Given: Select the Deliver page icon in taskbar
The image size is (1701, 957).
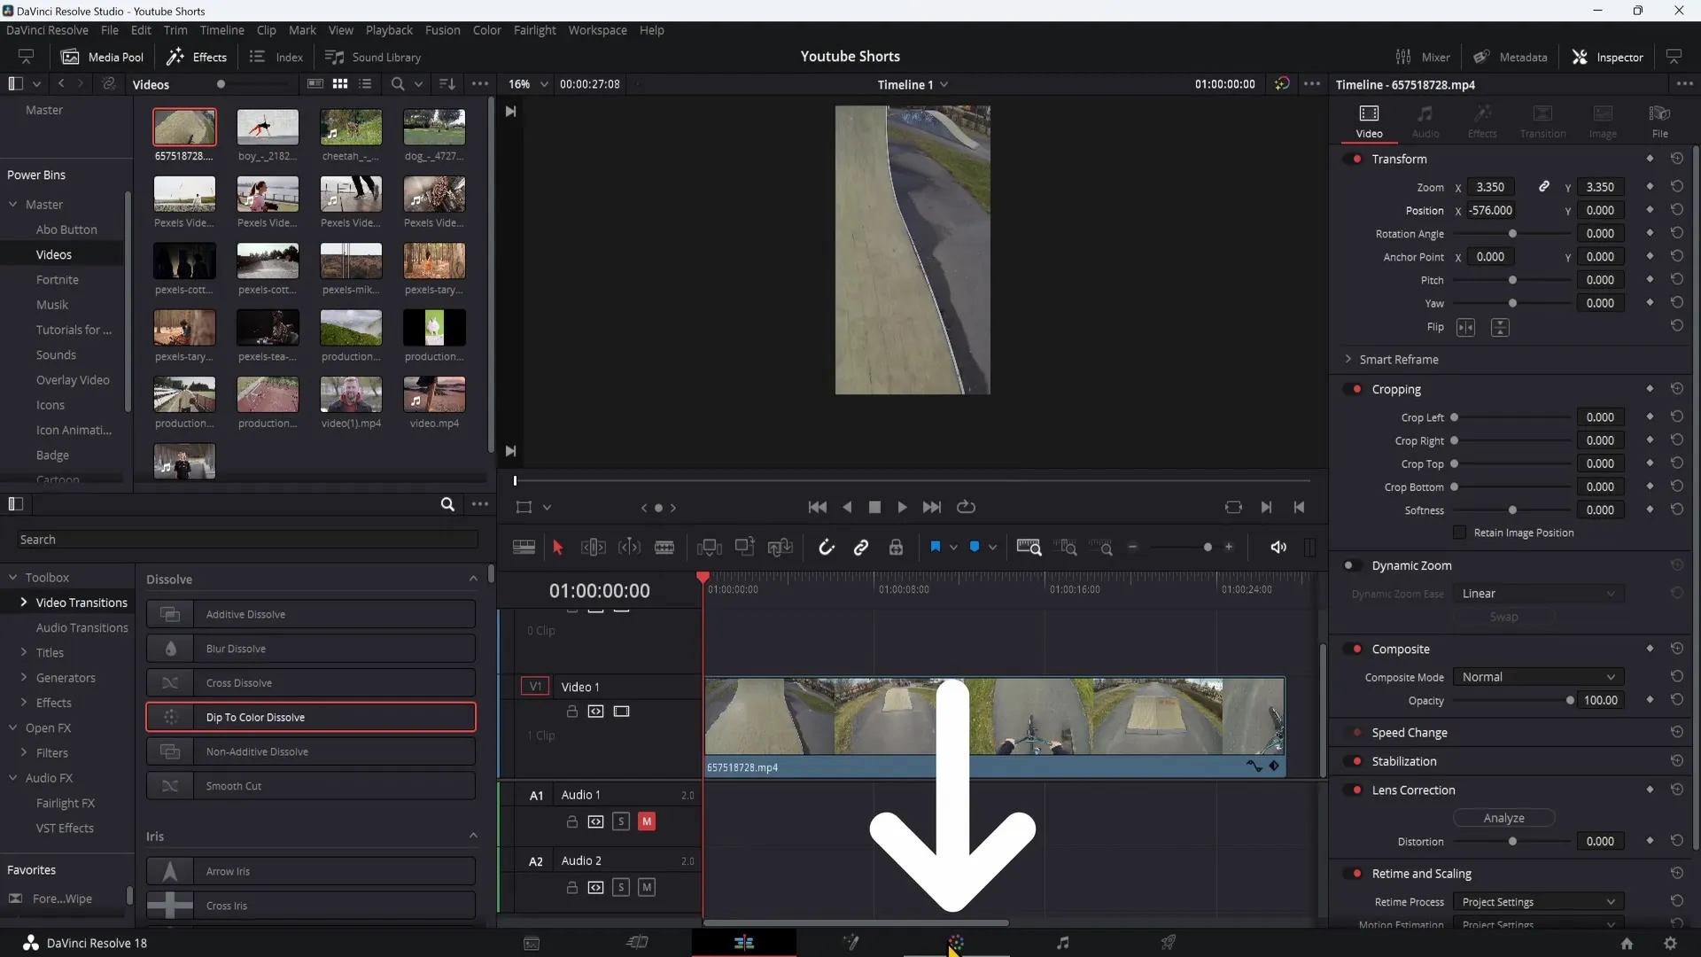Looking at the screenshot, I should pos(1169,943).
